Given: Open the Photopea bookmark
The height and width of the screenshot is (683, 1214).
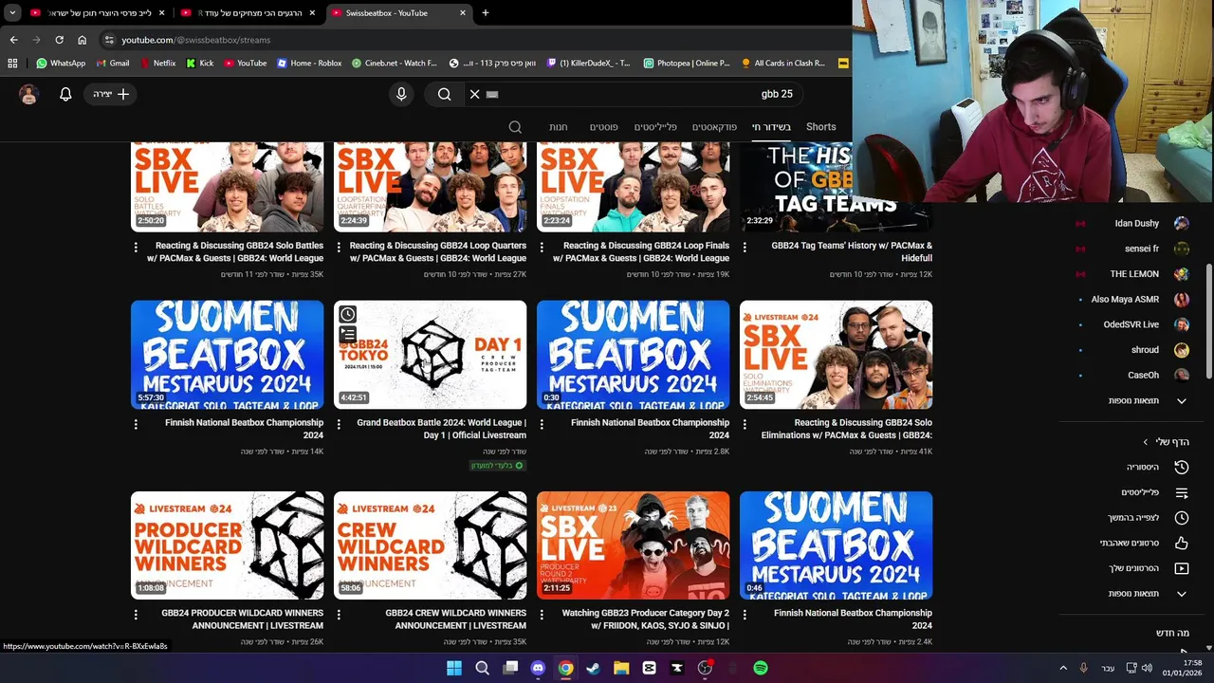Looking at the screenshot, I should pos(687,64).
